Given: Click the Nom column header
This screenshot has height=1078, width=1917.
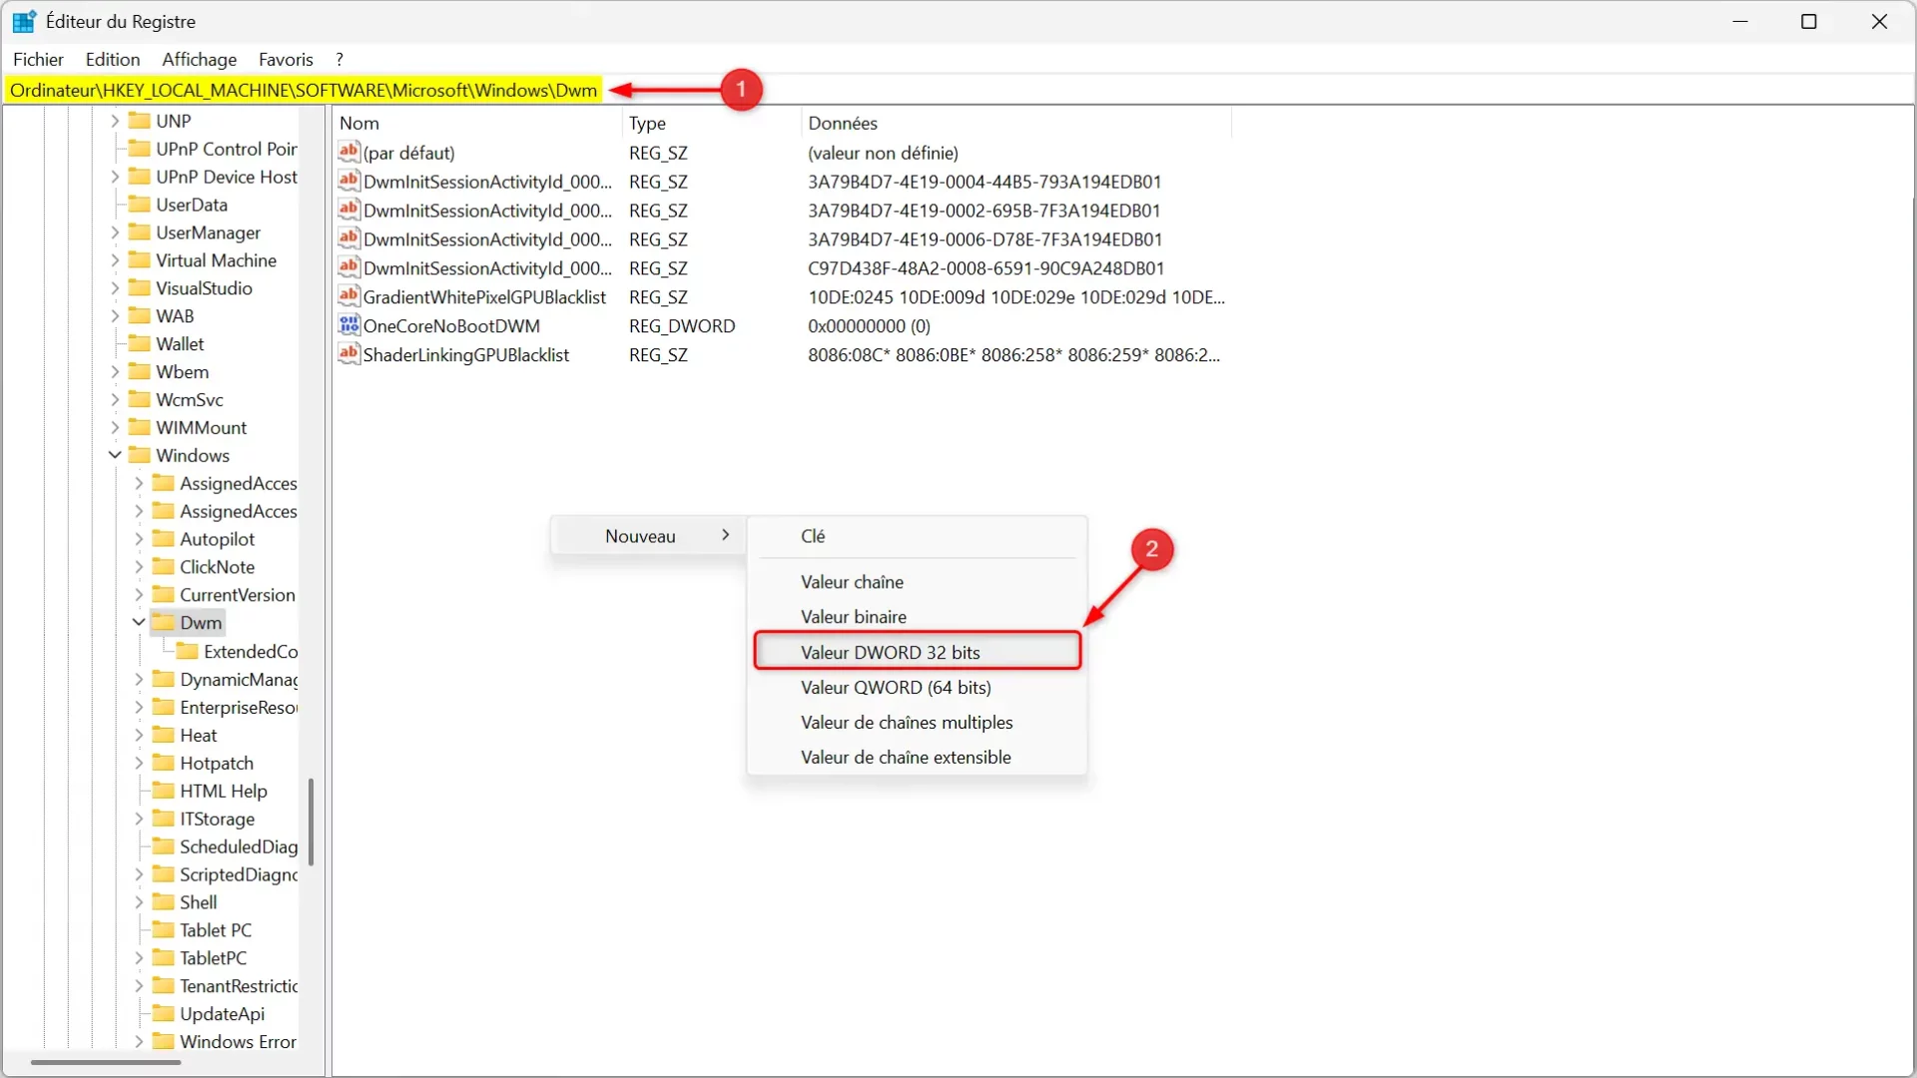Looking at the screenshot, I should click(477, 123).
